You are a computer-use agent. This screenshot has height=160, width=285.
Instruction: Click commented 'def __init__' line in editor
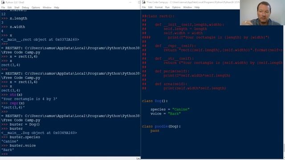(189, 24)
